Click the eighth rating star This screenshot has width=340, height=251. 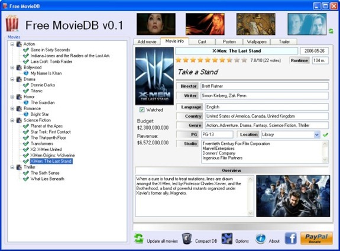pos(229,60)
